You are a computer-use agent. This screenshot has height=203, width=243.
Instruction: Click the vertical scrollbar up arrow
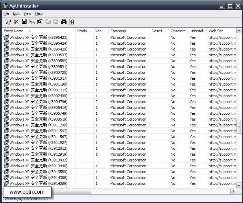pyautogui.click(x=239, y=31)
